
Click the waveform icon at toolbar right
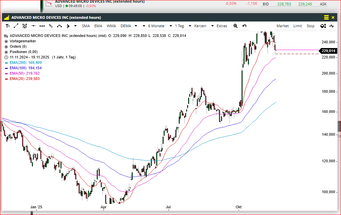(x=332, y=26)
